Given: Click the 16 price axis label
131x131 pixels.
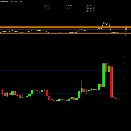Looking at the screenshot, I should click(x=124, y=78).
